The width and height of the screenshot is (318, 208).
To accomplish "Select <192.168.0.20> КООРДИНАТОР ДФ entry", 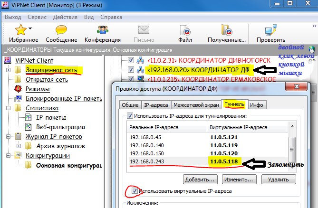I will 198,70.
